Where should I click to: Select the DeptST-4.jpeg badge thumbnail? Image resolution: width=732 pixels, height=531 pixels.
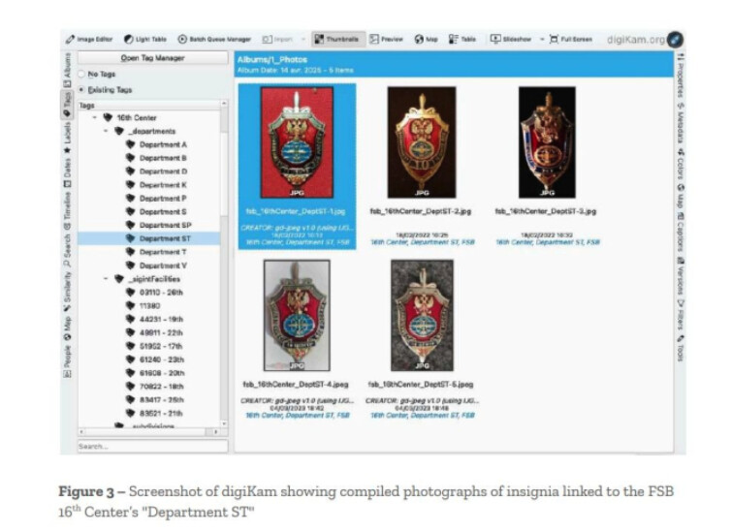coord(297,315)
